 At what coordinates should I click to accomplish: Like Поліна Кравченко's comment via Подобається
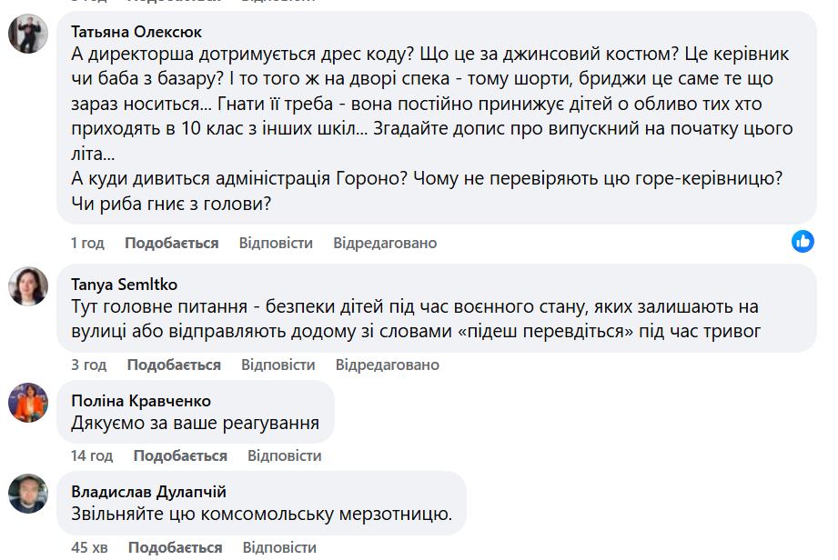click(180, 455)
